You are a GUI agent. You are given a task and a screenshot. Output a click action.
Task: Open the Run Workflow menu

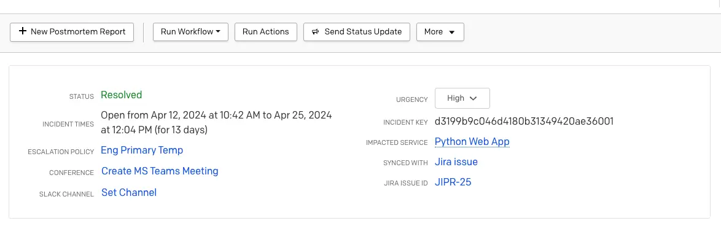click(x=190, y=32)
